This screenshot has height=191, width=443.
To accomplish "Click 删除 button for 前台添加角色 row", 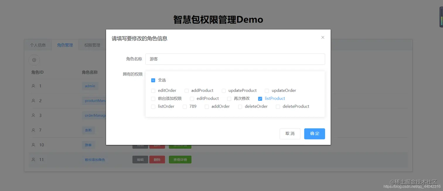I will coord(157,160).
